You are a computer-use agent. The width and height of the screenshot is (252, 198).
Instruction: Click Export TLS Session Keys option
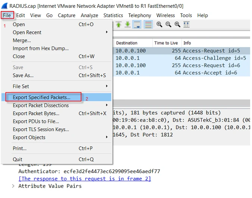click(x=41, y=130)
